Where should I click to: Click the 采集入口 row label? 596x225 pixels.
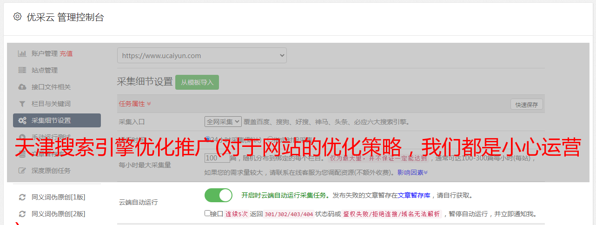click(x=132, y=122)
